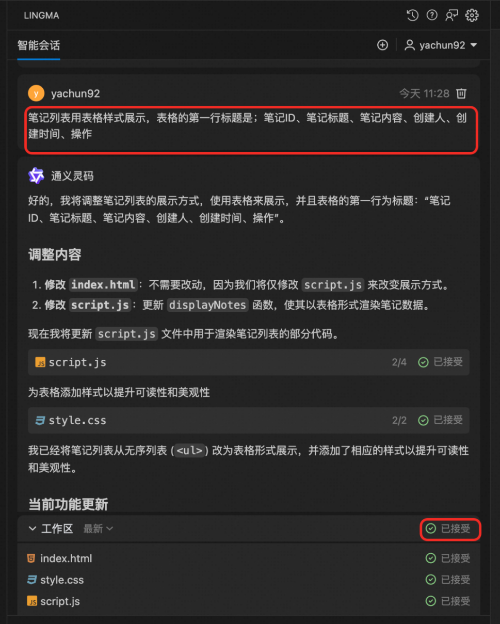Click yachun92 avatar in the message
The height and width of the screenshot is (624, 500).
coord(36,93)
